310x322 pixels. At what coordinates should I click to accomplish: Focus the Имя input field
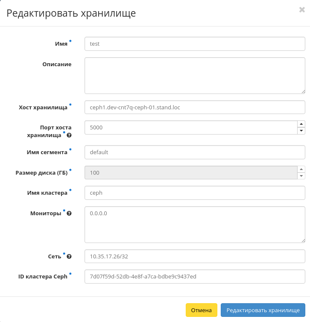[x=195, y=44]
